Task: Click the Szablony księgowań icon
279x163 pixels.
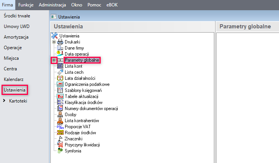Action: [x=60, y=90]
